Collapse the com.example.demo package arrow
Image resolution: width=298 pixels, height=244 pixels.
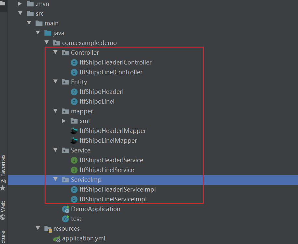[47, 42]
